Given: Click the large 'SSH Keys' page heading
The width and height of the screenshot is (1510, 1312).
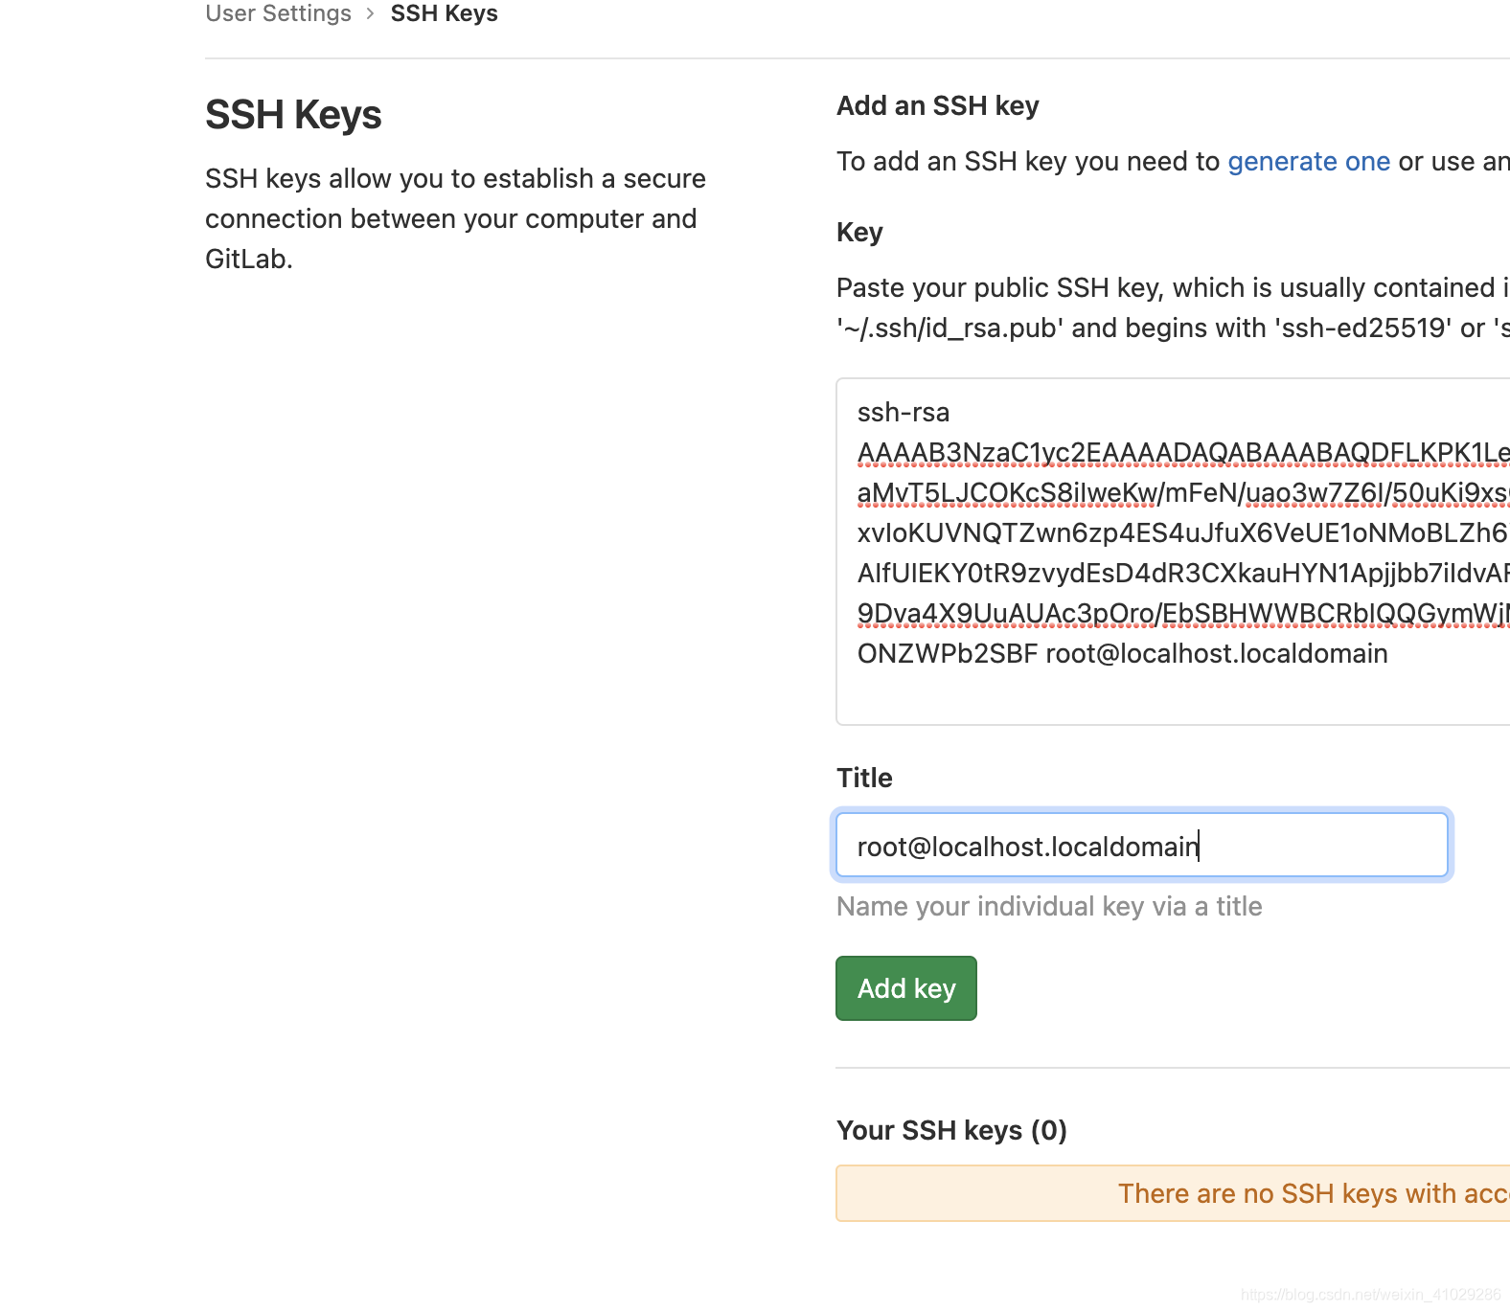Looking at the screenshot, I should (293, 115).
